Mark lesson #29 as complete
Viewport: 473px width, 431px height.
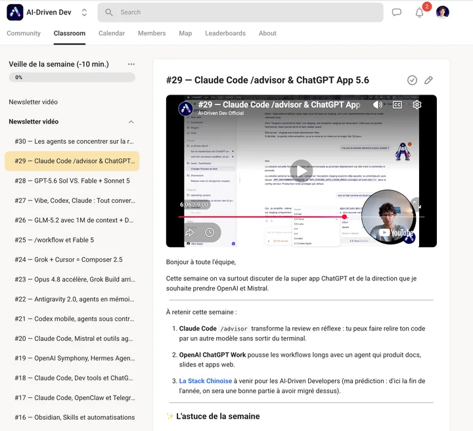pos(412,80)
